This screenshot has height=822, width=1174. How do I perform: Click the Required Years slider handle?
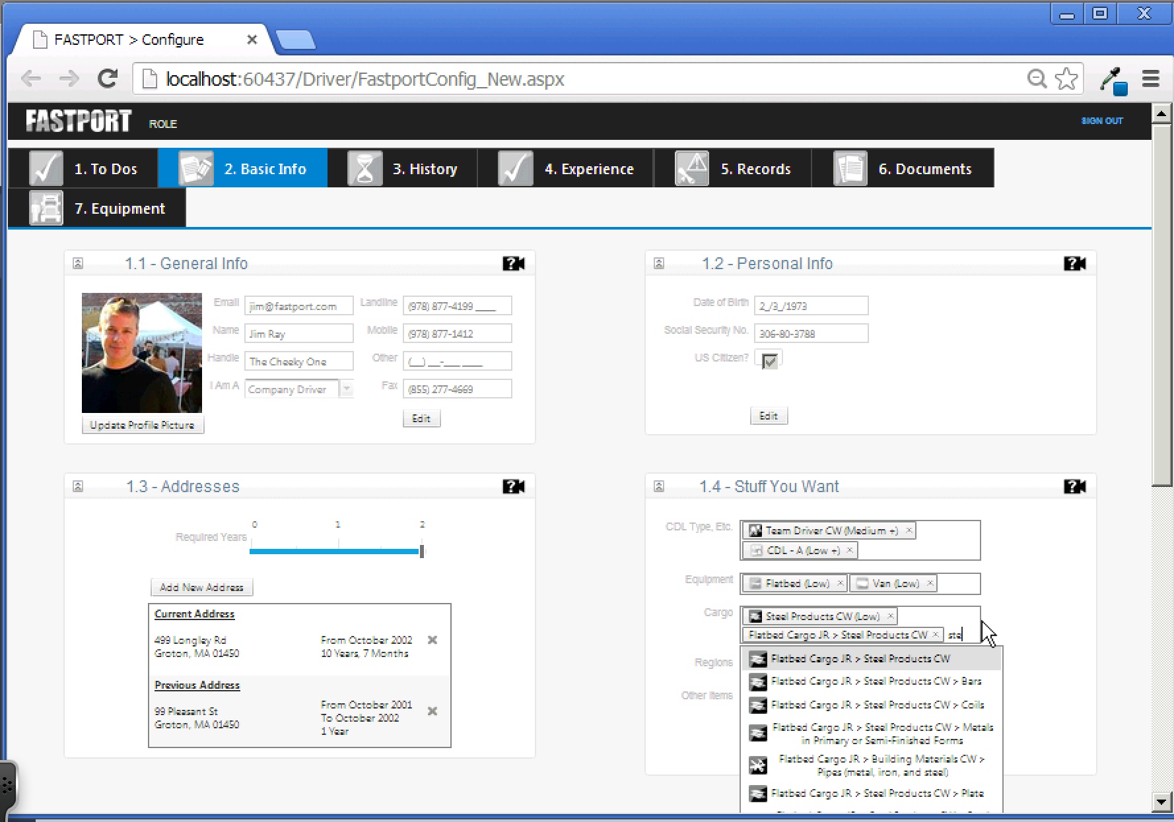pos(421,551)
